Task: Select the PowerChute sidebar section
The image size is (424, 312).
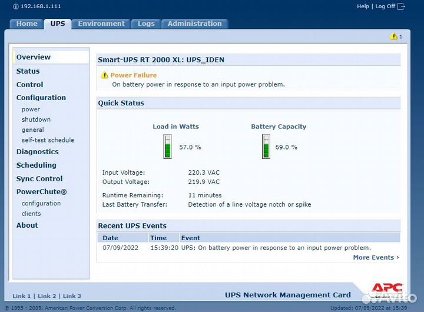Action: (41, 192)
